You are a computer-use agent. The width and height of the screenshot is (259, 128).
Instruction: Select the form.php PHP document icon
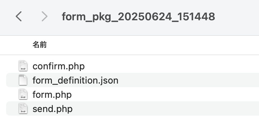pos(23,94)
